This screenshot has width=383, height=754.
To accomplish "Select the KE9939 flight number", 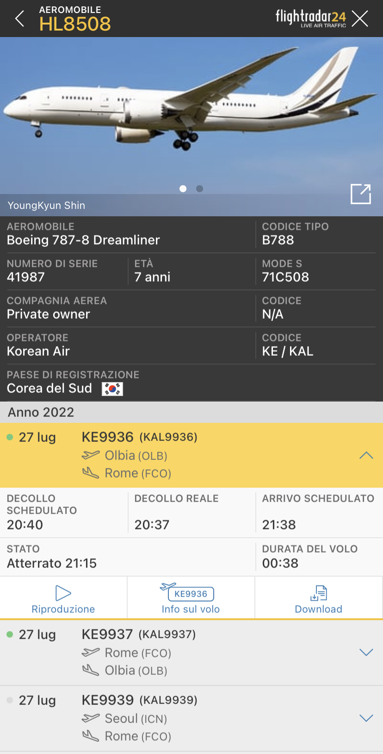I will (x=108, y=700).
